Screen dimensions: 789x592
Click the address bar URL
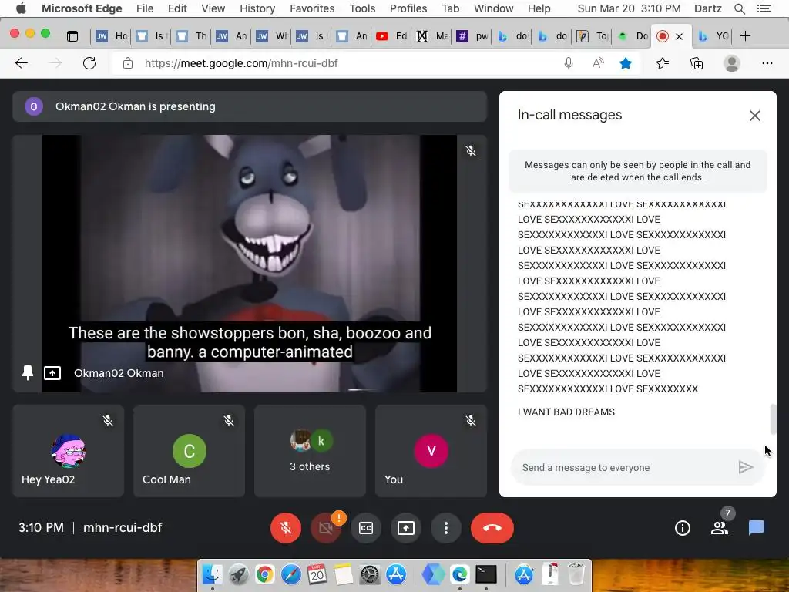[241, 63]
